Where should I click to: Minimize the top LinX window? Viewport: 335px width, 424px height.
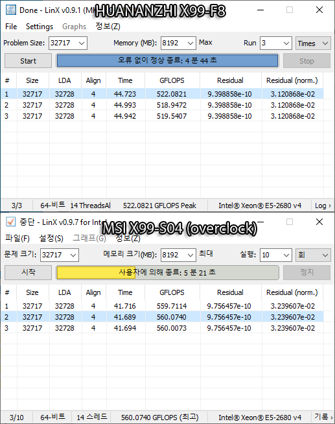(x=260, y=10)
